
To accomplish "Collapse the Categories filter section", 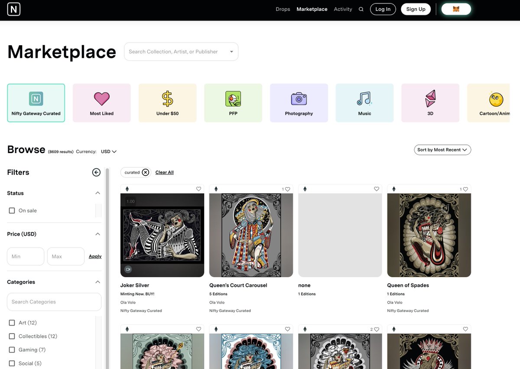I will (97, 282).
